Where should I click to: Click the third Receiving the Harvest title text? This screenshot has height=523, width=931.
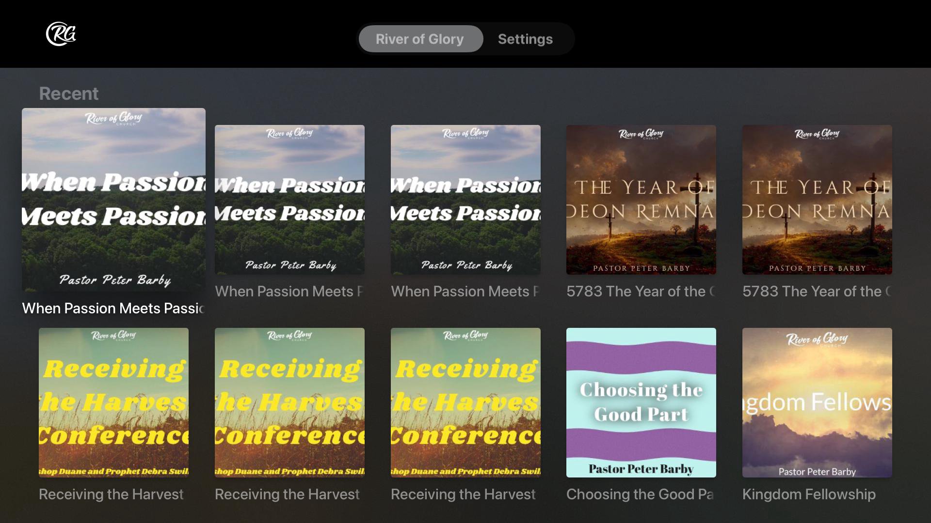coord(463,494)
